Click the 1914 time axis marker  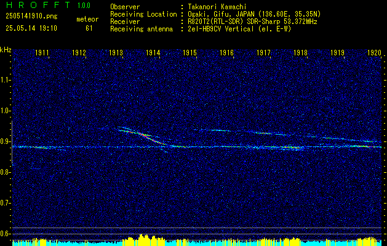point(153,52)
